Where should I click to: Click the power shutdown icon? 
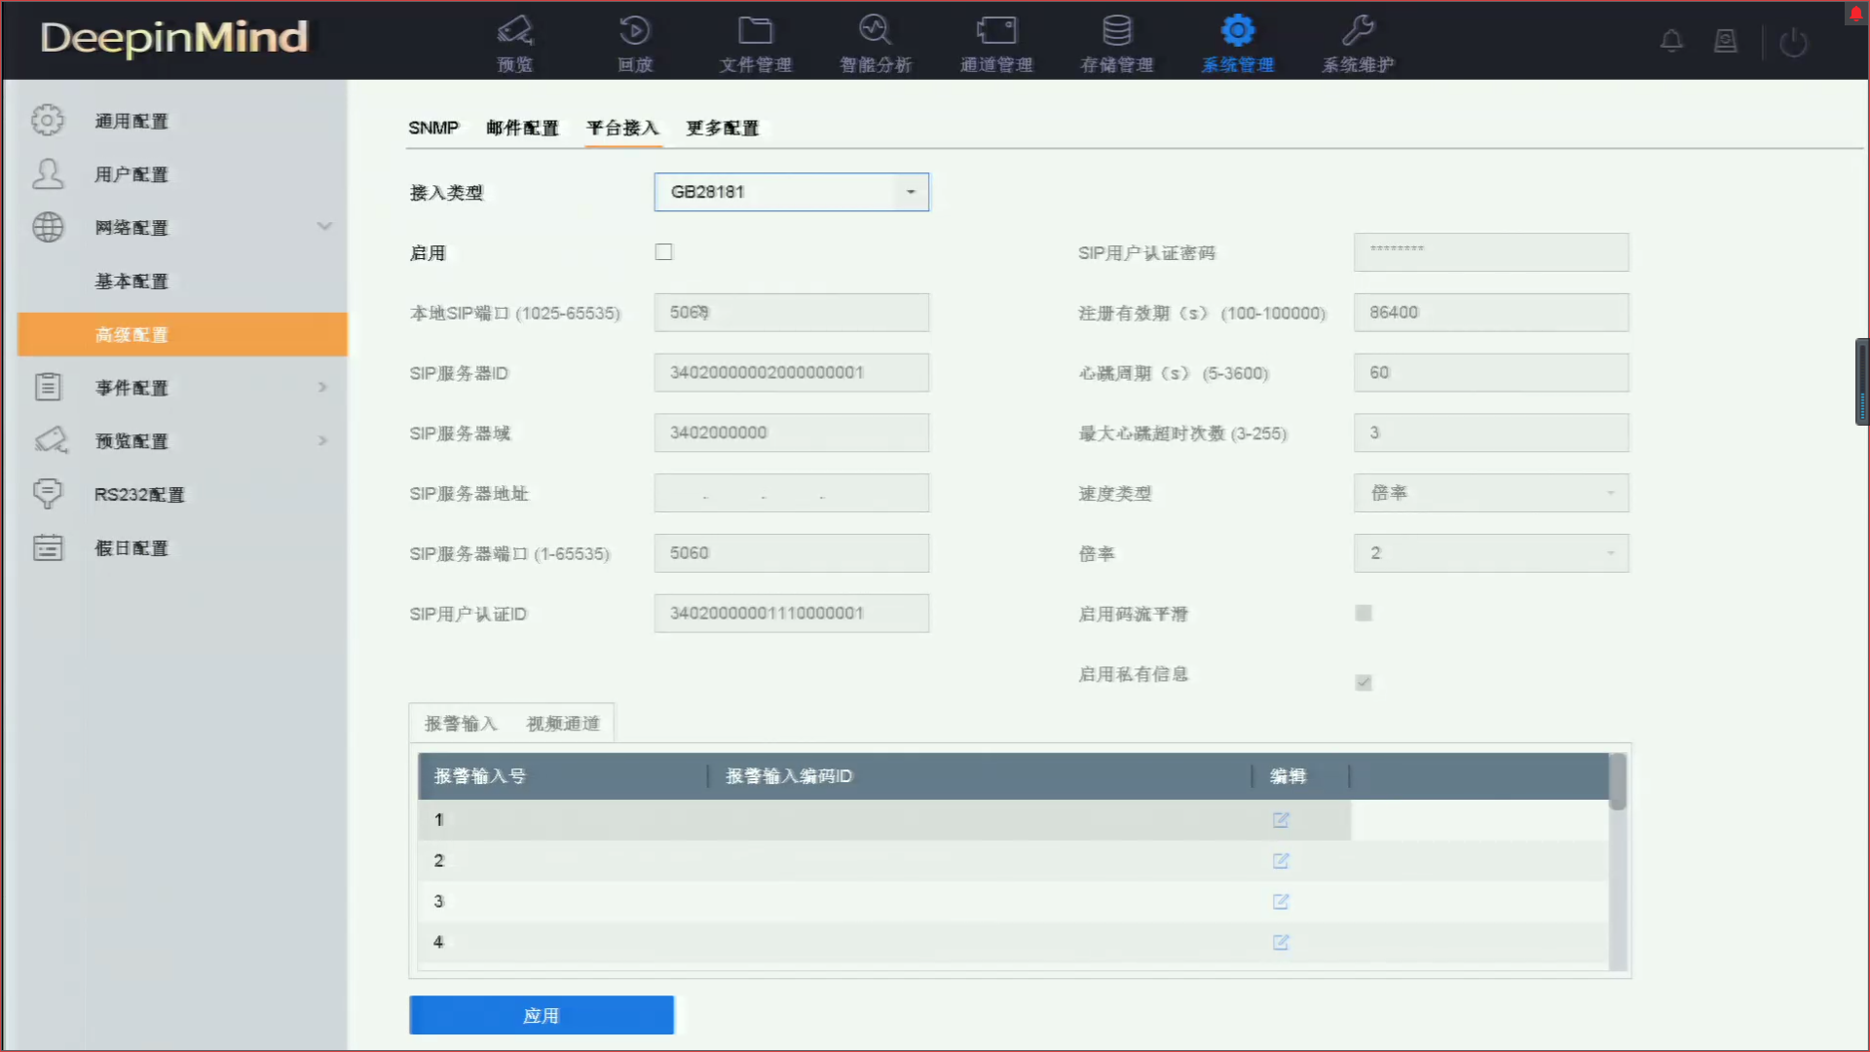(1793, 42)
